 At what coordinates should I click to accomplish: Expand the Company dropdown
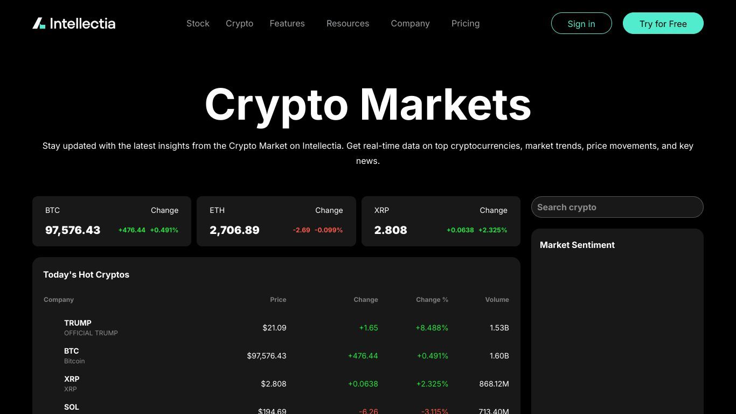click(410, 23)
